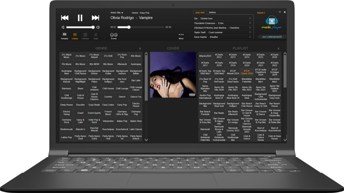Select the Easy Pop genre
Viewport: 344px width, 193px height.
click(122, 105)
